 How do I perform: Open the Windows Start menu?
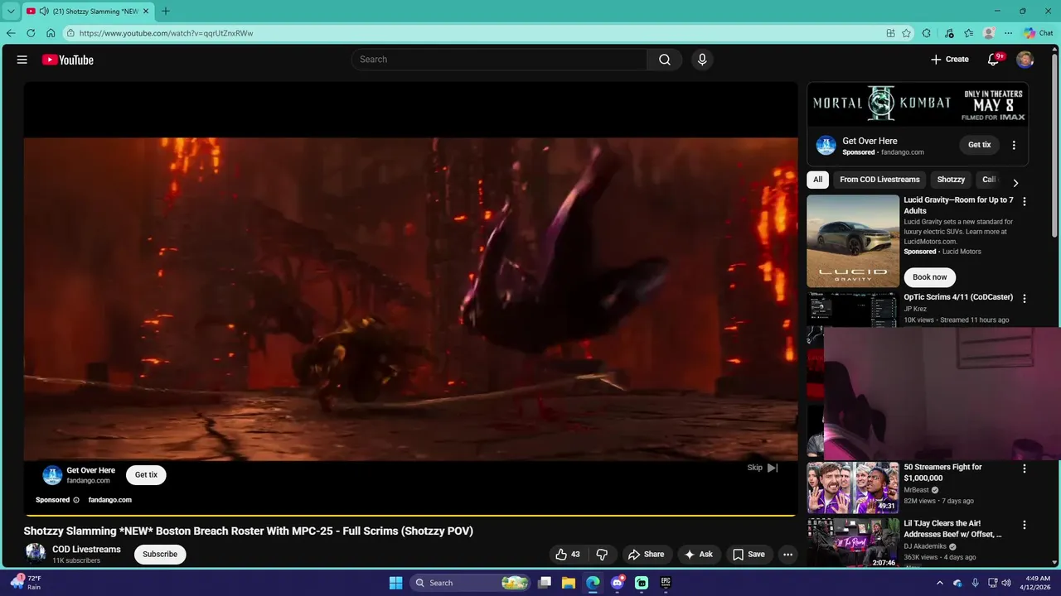pos(395,583)
